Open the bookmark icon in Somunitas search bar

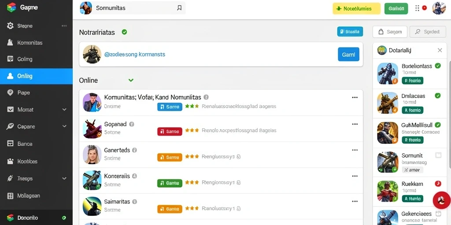tap(179, 8)
